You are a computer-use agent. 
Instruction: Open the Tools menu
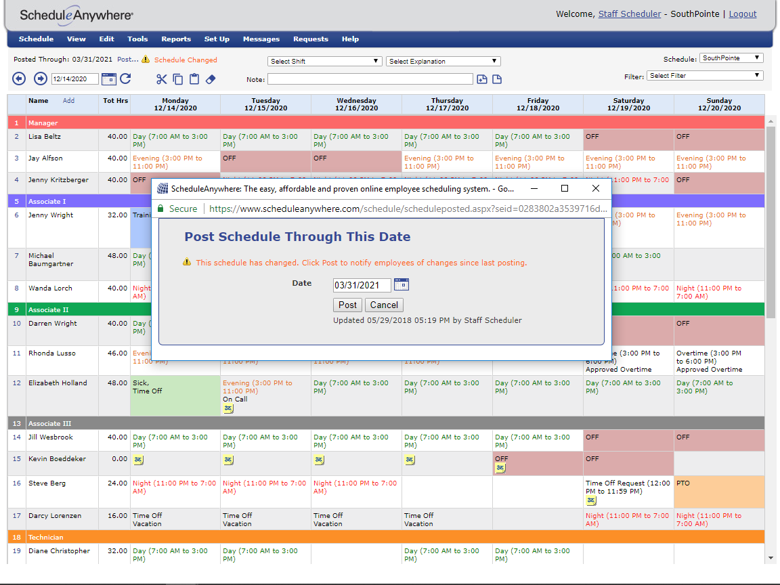[137, 39]
